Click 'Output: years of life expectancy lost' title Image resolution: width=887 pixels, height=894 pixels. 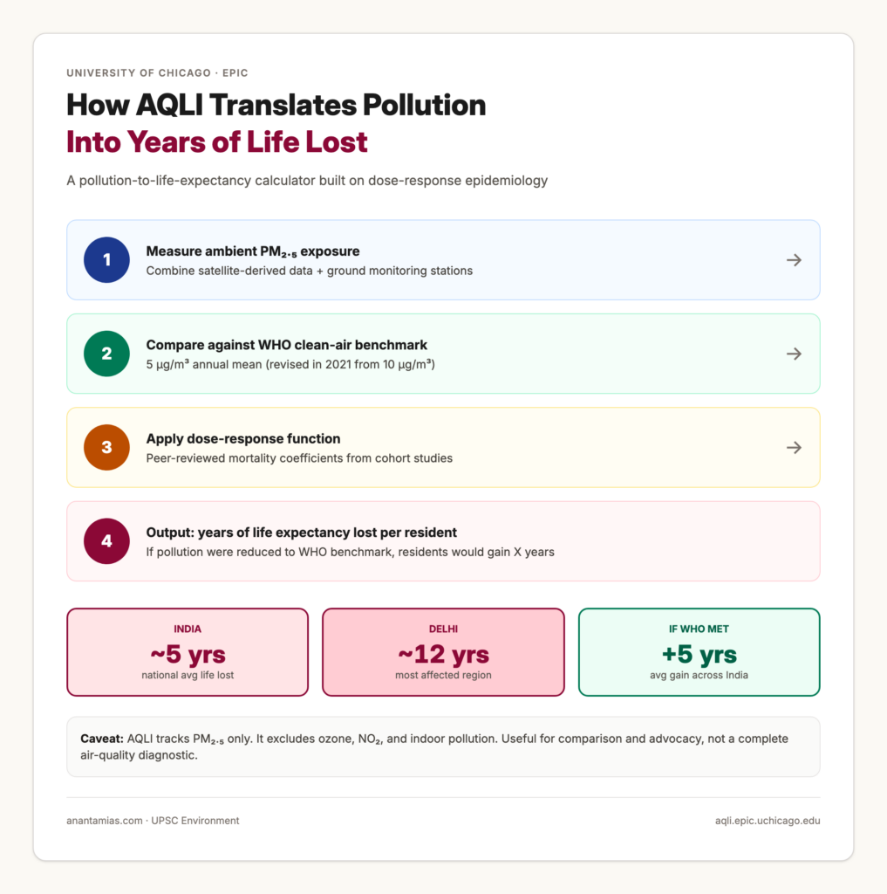point(302,533)
